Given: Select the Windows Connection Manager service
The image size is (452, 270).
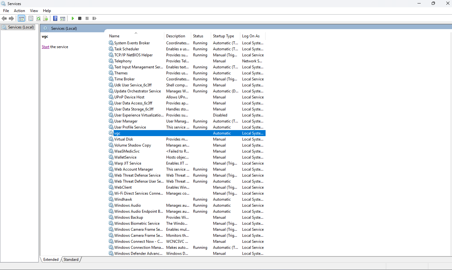Looking at the screenshot, I should pos(187,248).
